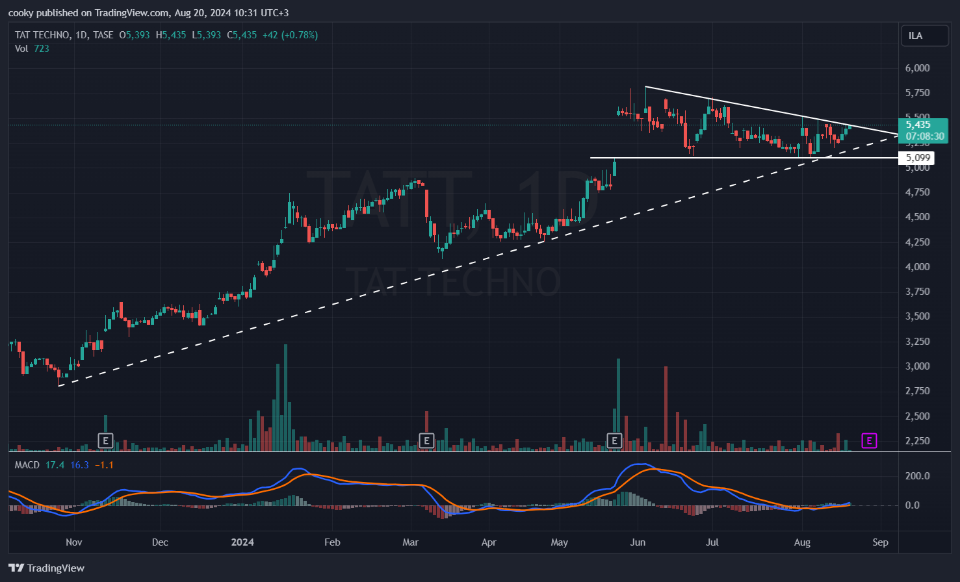Click the Mar label on time axis
This screenshot has height=582, width=960.
pyautogui.click(x=411, y=542)
